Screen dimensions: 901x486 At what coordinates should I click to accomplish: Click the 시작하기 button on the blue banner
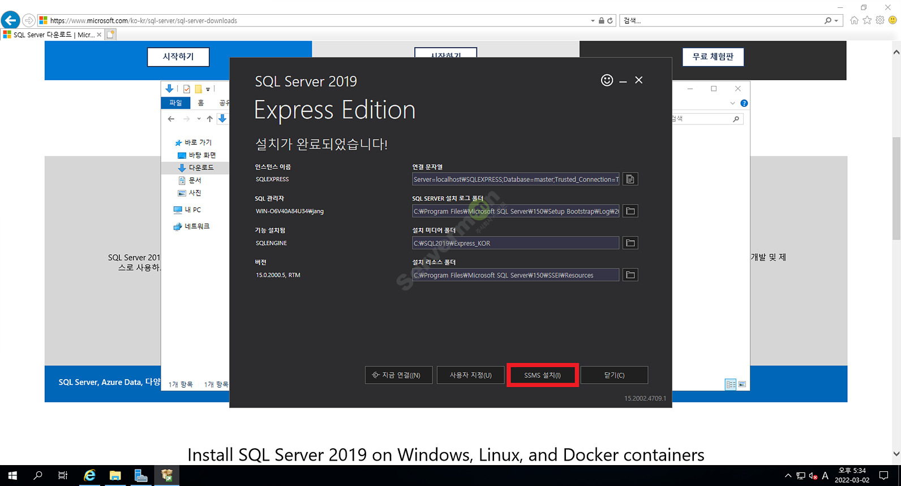click(178, 57)
